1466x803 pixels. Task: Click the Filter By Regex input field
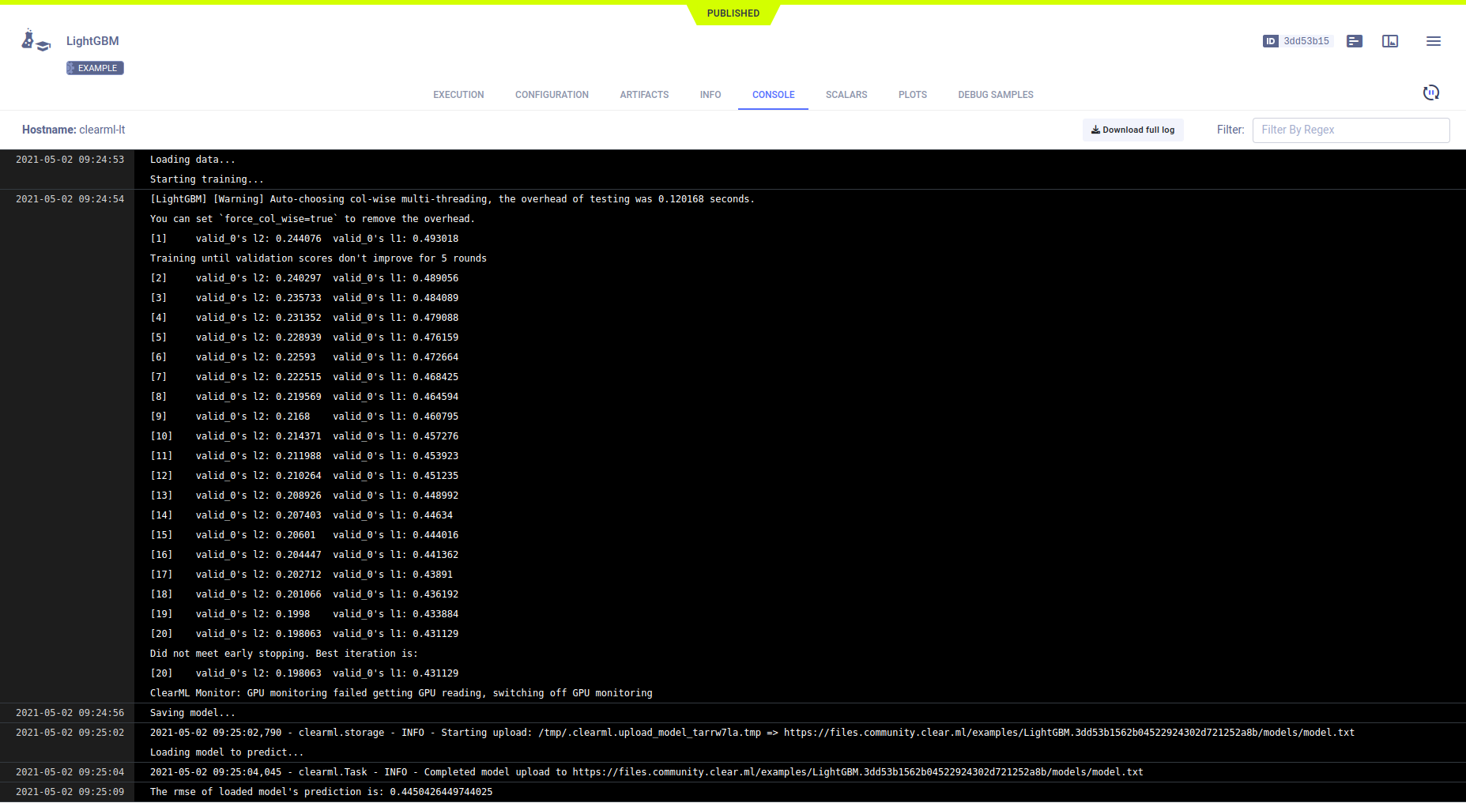pos(1351,130)
